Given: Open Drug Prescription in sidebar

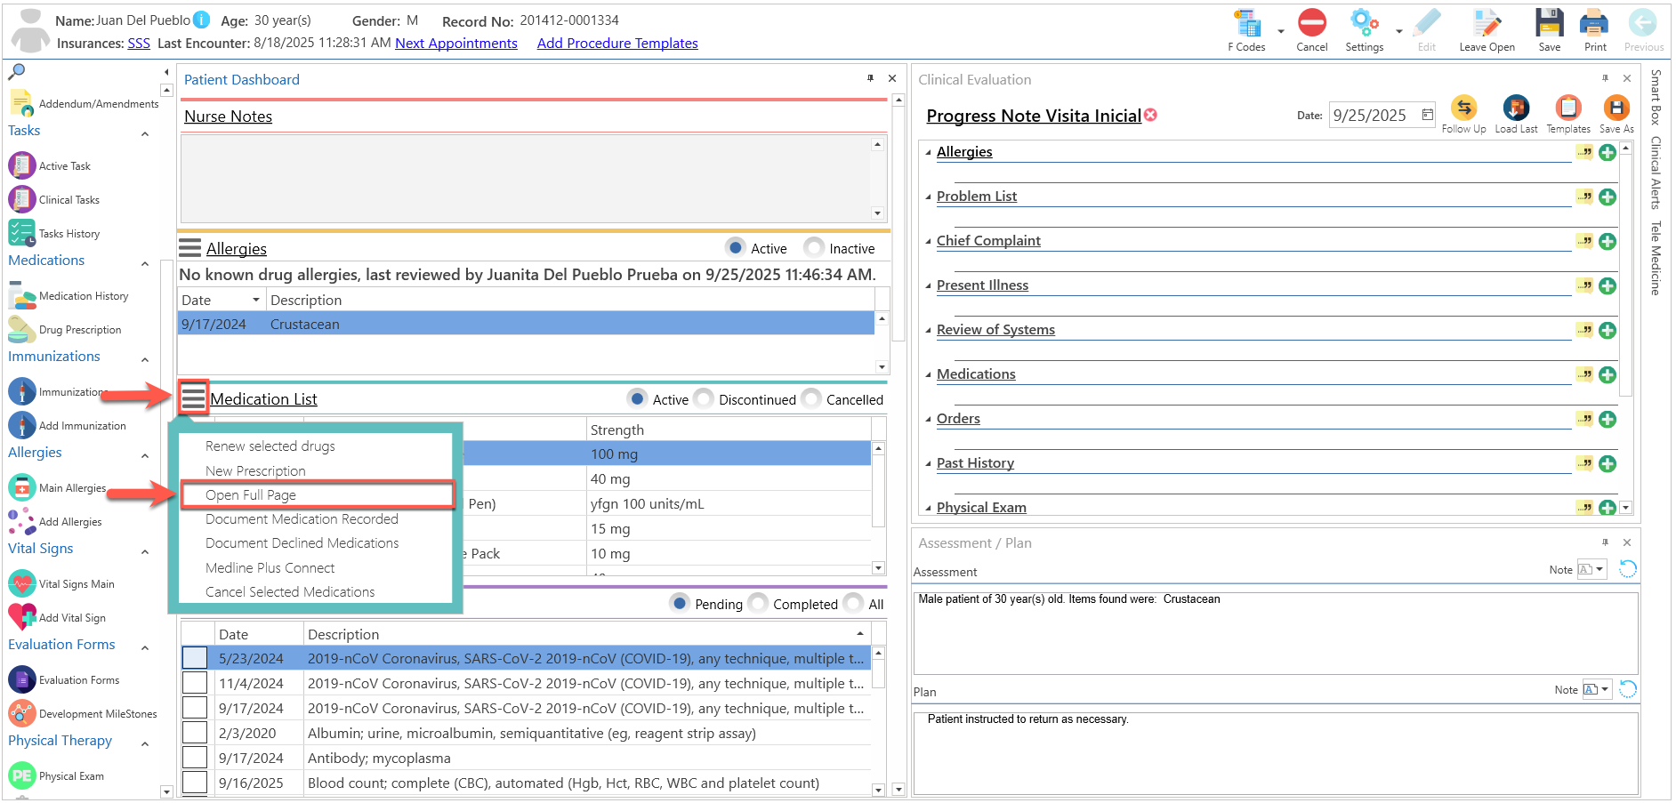Looking at the screenshot, I should (65, 329).
